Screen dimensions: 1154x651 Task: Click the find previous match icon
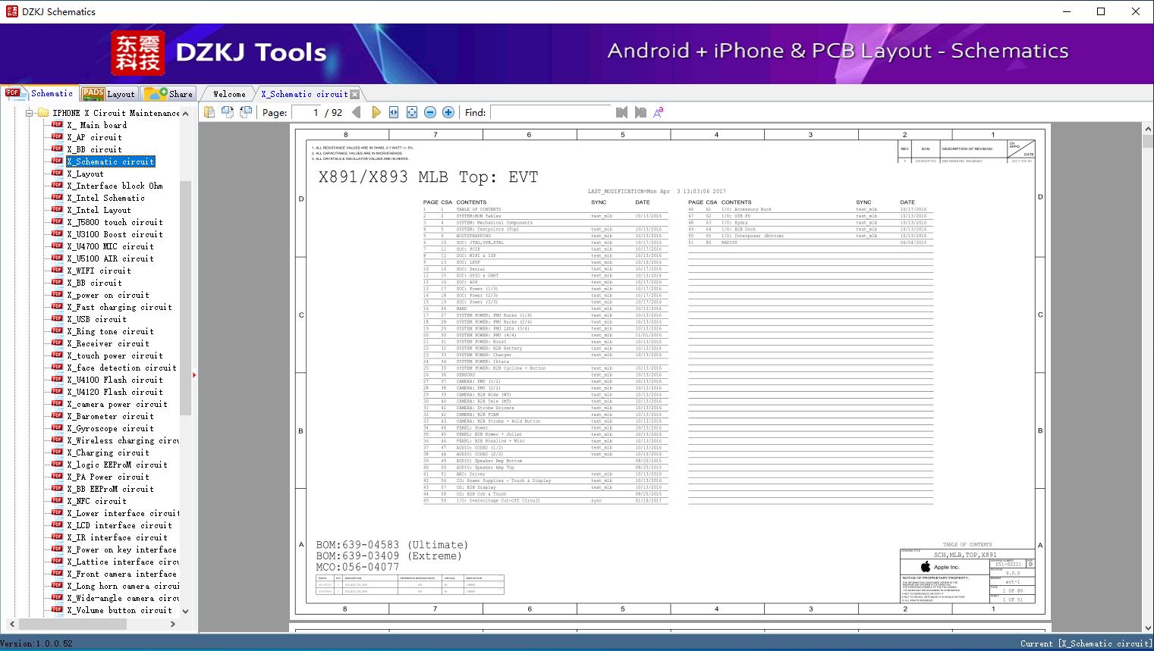click(x=622, y=112)
